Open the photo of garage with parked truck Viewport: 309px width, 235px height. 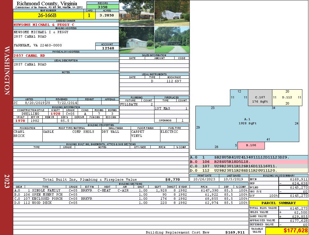point(172,13)
